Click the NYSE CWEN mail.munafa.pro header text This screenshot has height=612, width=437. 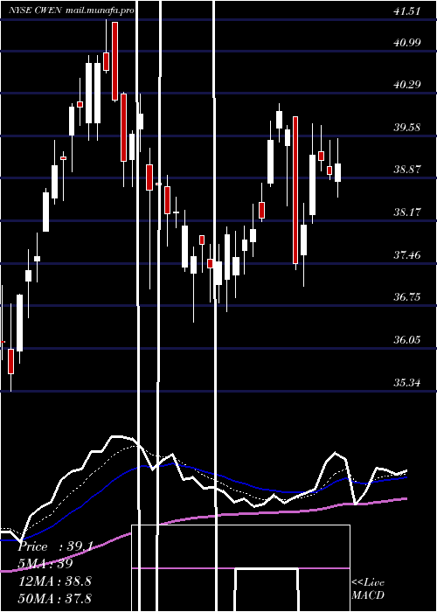pos(72,10)
